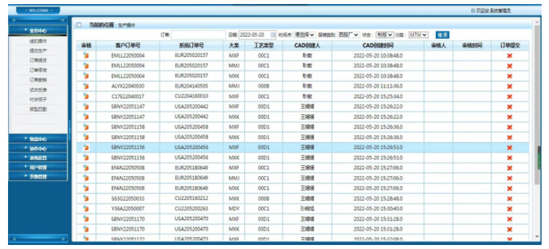Click red X for EFAN22050508 MXK row
549x249 pixels.
point(509,188)
